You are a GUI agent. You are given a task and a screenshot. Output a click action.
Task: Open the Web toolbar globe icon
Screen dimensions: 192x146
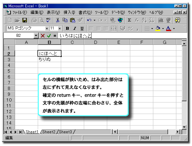coord(120,20)
